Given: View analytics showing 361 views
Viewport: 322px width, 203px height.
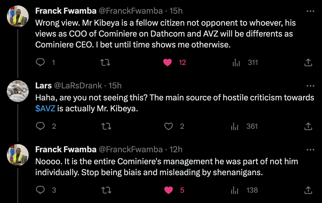Looking at the screenshot, I should [235, 126].
